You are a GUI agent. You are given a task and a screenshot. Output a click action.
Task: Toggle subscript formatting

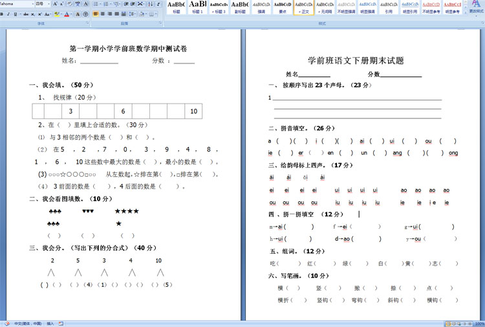[x=33, y=14]
